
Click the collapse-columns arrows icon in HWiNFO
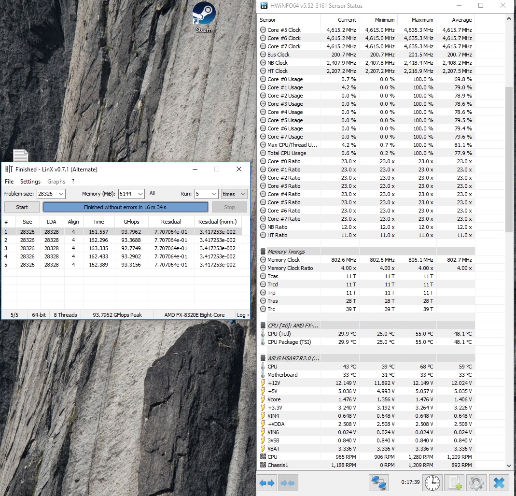(x=288, y=482)
